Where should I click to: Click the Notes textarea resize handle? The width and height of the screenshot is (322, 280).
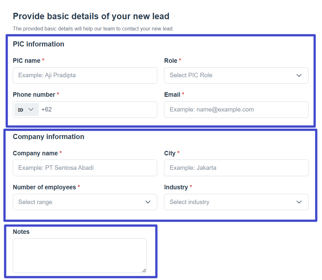[144, 270]
